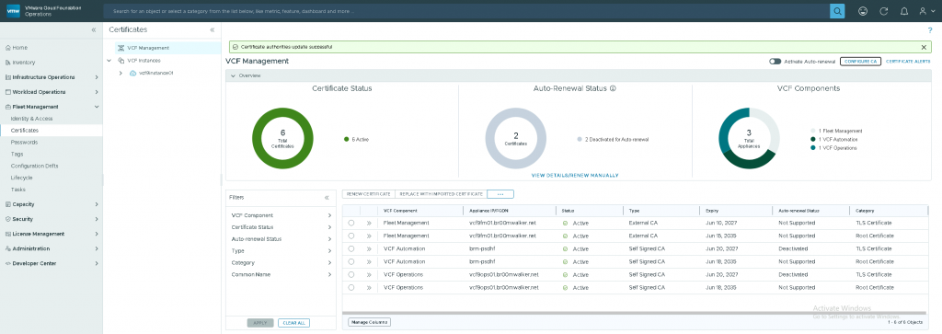Click the RENEW CERTIFICATE button
The image size is (942, 334).
[x=369, y=194]
